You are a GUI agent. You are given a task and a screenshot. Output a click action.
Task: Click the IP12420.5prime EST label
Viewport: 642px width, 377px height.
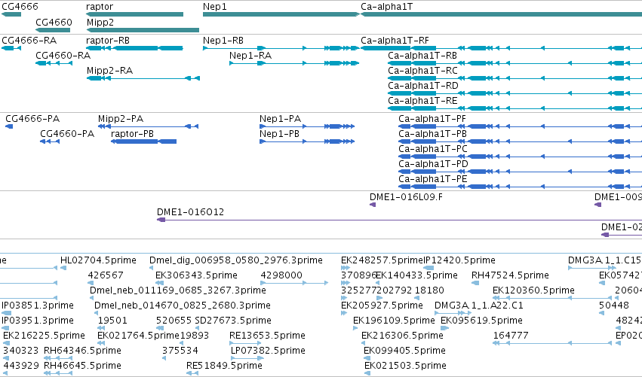pyautogui.click(x=459, y=260)
